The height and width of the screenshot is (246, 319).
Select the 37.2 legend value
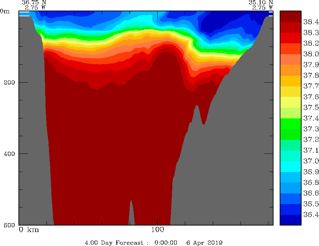point(311,140)
